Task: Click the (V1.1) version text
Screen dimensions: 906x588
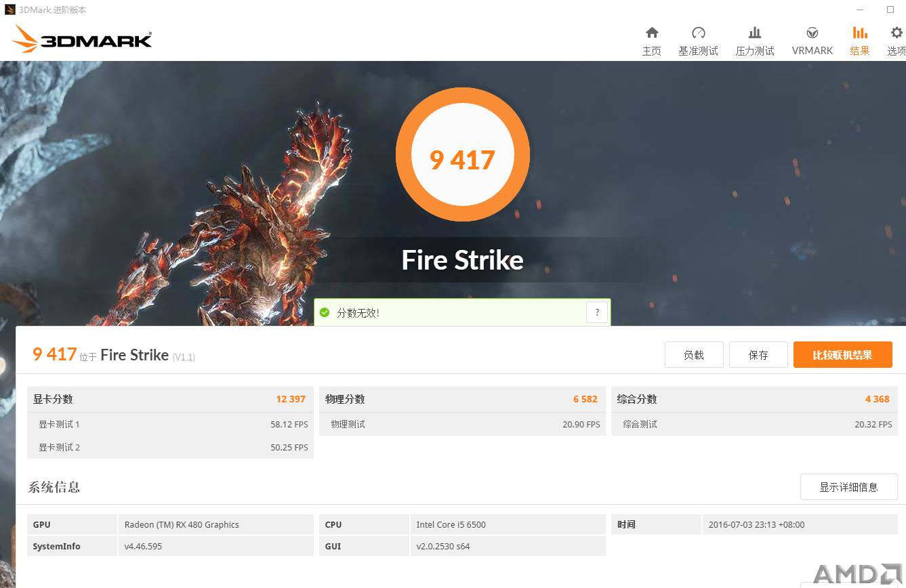Action: [184, 357]
